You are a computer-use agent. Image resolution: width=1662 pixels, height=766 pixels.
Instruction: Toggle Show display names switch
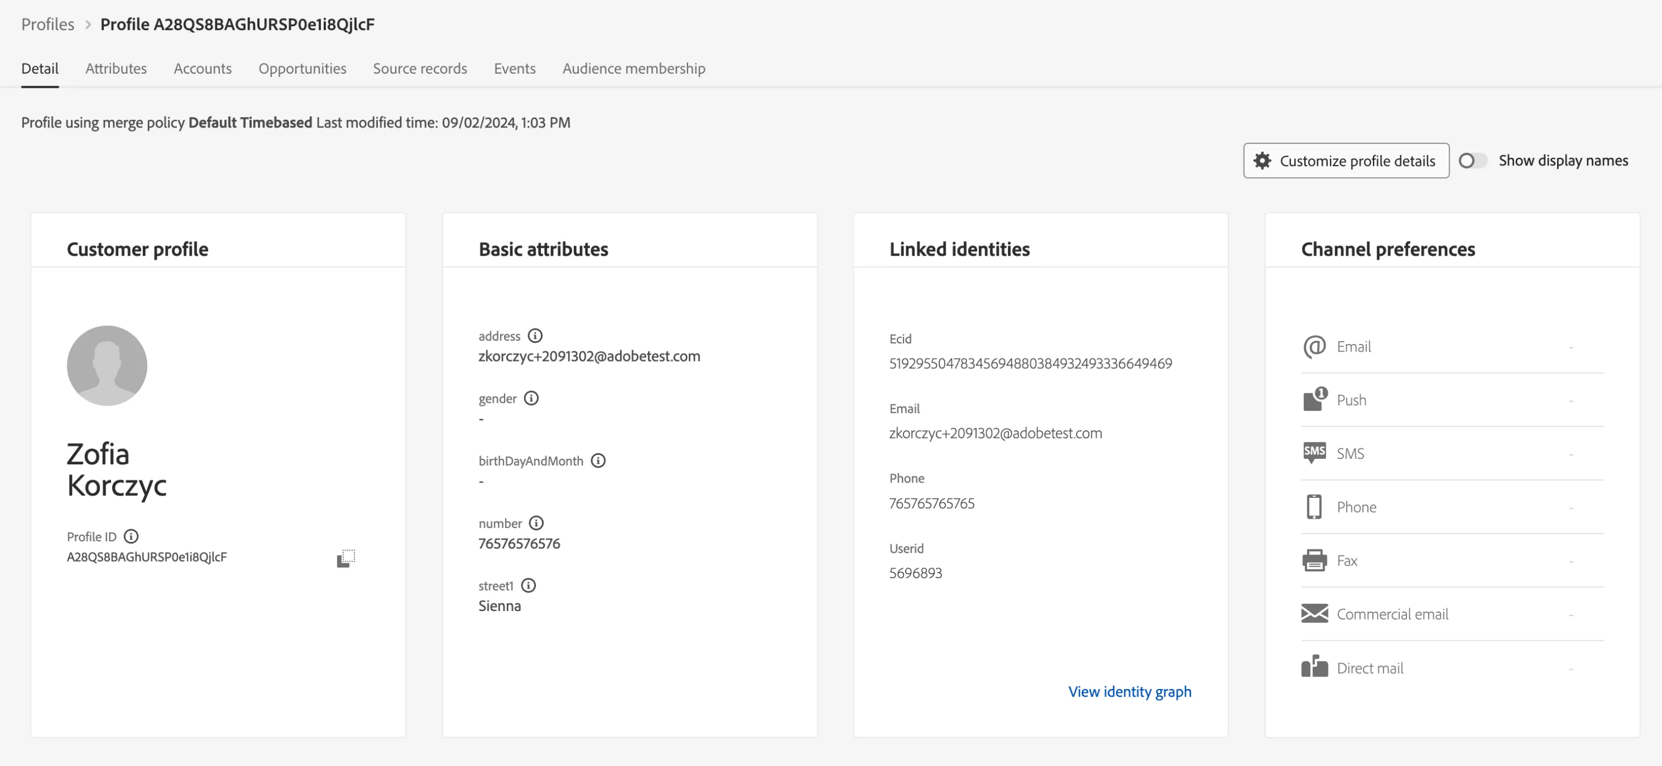pyautogui.click(x=1473, y=160)
